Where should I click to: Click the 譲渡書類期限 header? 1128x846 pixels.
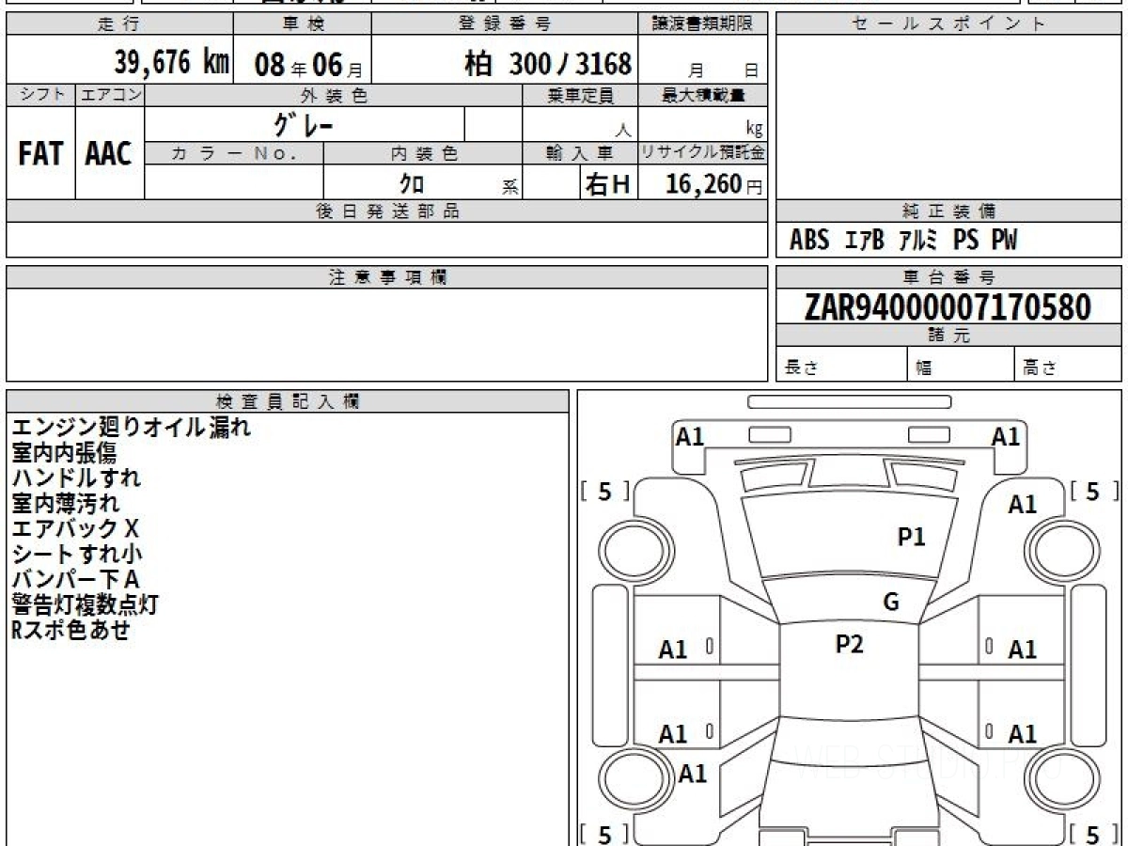(x=703, y=24)
